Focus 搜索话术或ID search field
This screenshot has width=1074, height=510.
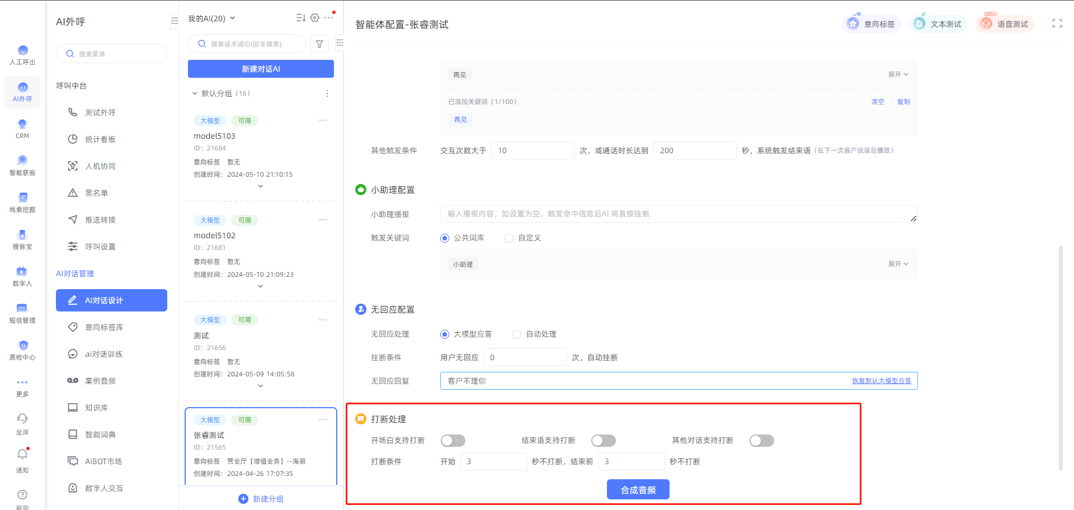(247, 44)
